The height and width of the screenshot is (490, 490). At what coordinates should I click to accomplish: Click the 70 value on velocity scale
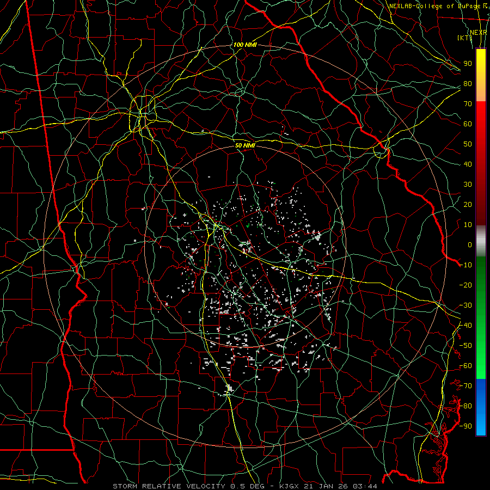tap(468, 104)
